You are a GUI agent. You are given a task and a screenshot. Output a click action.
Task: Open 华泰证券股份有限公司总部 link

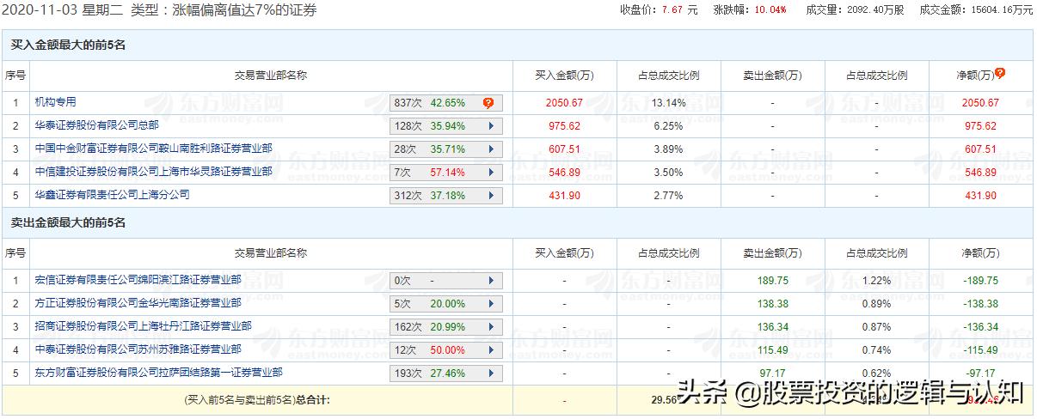pos(96,125)
